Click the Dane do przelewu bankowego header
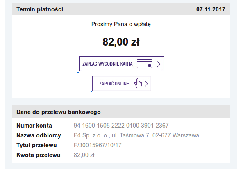Screen dimensions: 241x169 point(59,112)
